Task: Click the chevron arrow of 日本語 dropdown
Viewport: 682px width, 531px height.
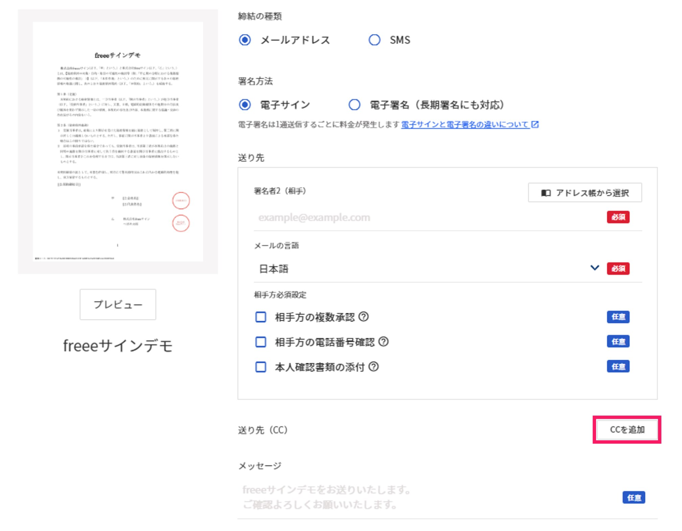Action: pos(595,268)
